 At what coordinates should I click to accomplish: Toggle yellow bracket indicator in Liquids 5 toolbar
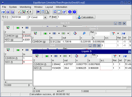pos(65,56)
